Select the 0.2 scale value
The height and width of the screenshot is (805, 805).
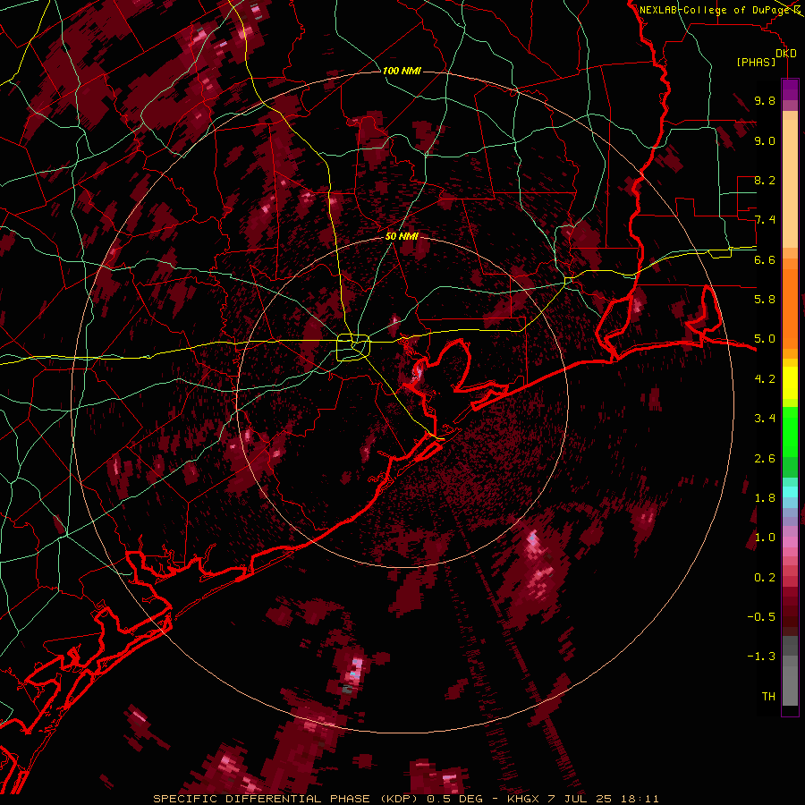pos(765,578)
